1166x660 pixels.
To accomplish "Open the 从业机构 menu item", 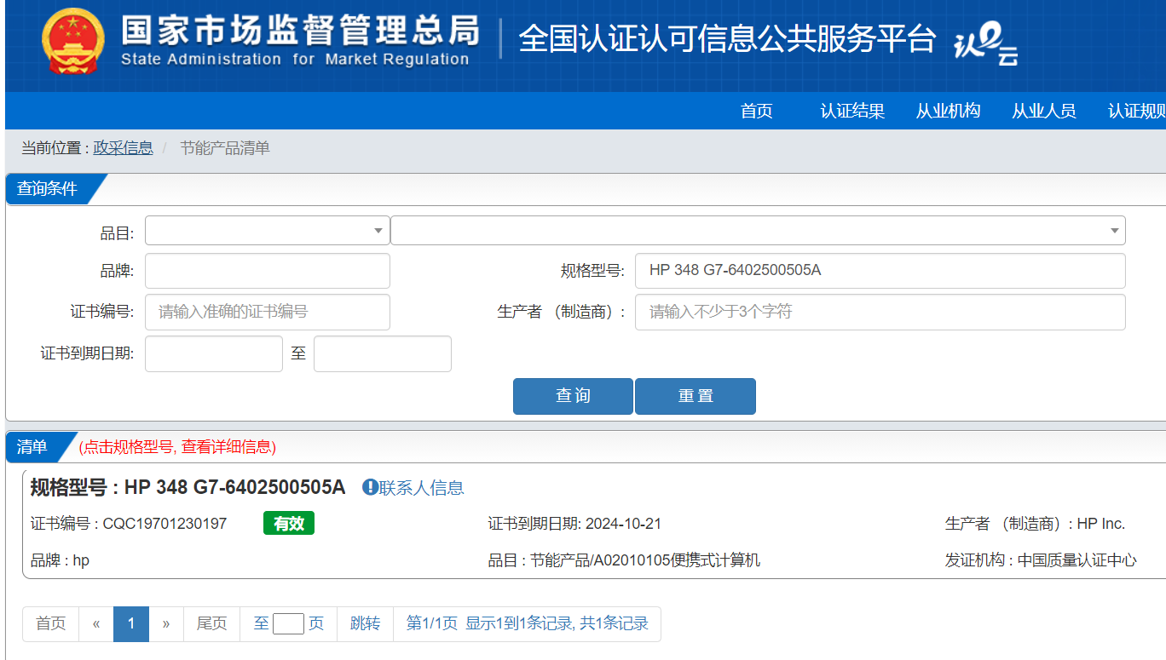I will (x=948, y=111).
